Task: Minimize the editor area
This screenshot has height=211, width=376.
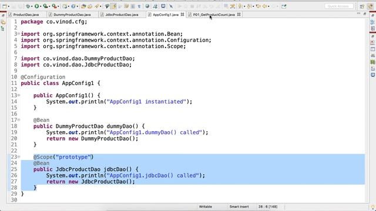Action: 358,13
